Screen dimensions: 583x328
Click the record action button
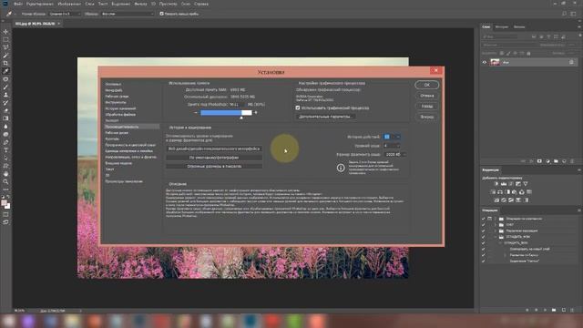537,310
